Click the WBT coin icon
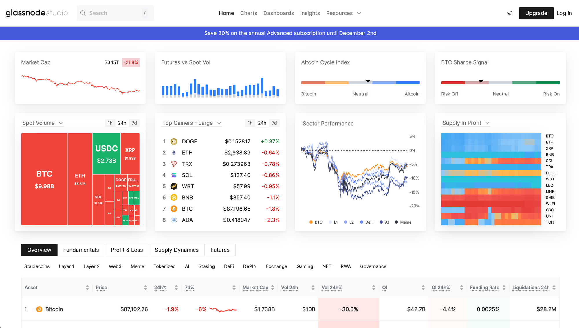This screenshot has height=328, width=579. point(174,186)
